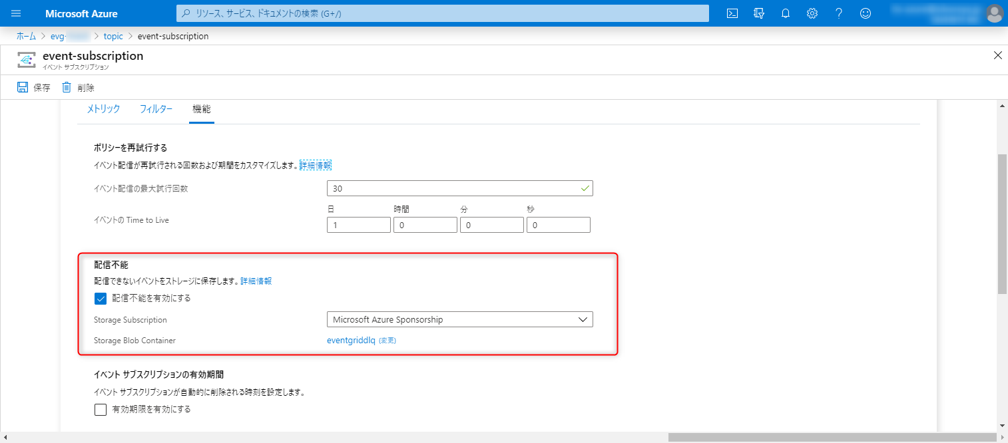Switch to the フィルター tab

click(156, 109)
